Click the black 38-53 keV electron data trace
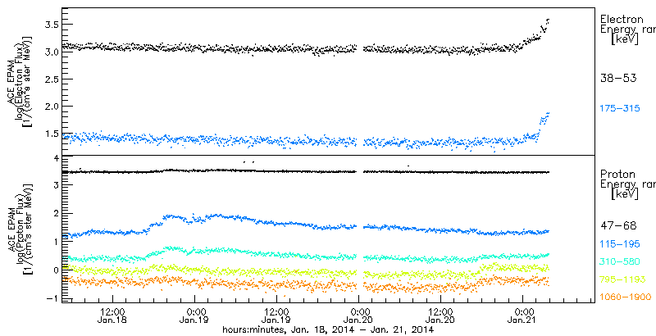This screenshot has width=656, height=336. (x=305, y=48)
